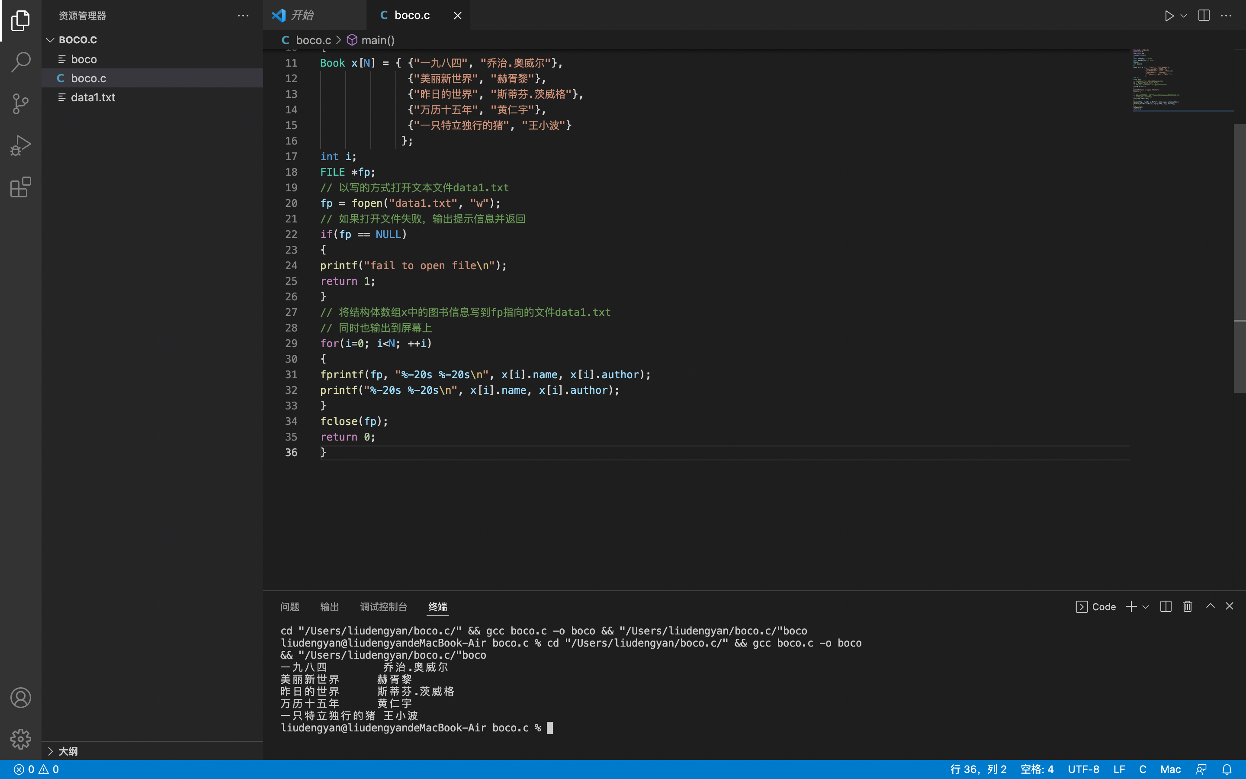Open the Source Control view
1246x779 pixels.
[21, 103]
